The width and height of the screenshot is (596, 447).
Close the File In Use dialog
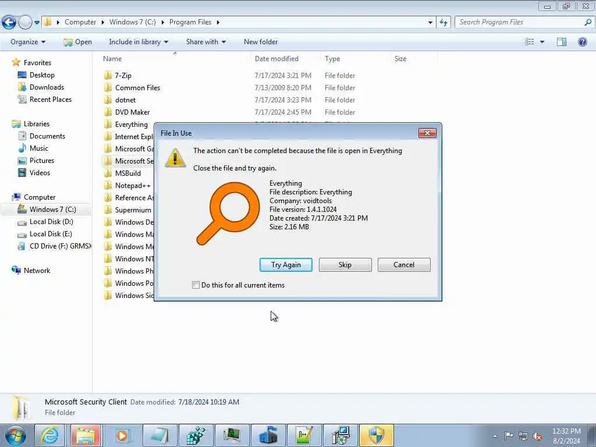427,133
